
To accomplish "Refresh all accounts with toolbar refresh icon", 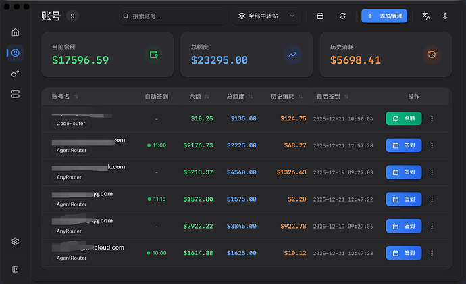I will [x=342, y=16].
